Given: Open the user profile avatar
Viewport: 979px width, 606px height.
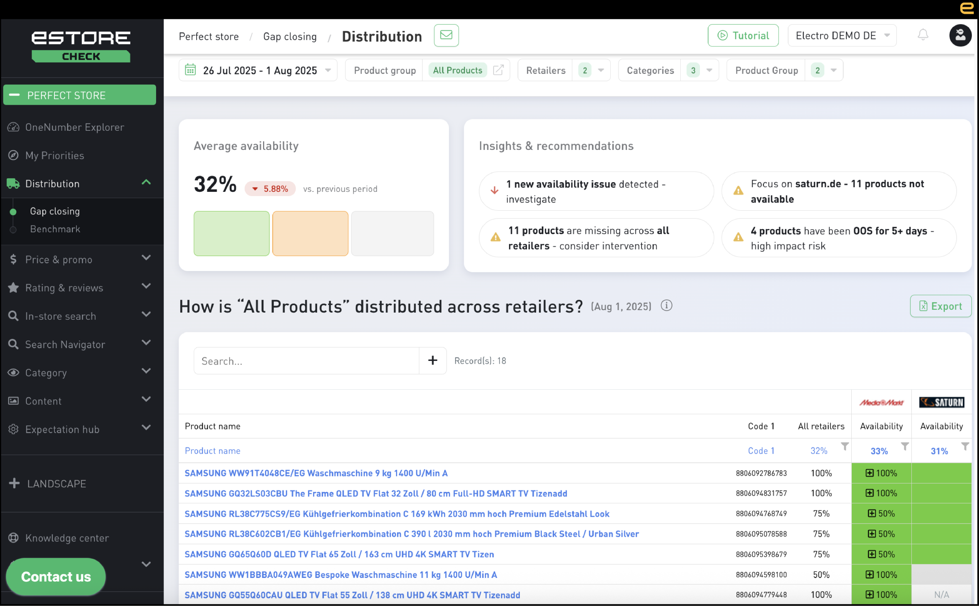Looking at the screenshot, I should point(960,35).
